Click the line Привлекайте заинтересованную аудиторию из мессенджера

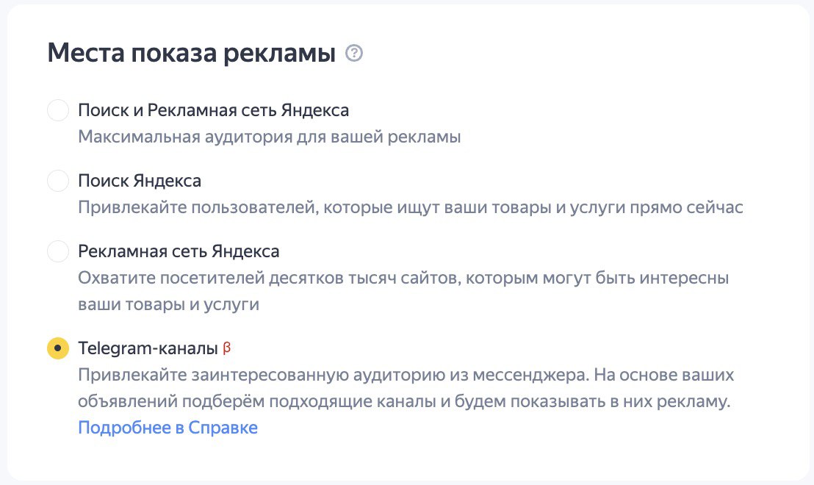pos(406,376)
